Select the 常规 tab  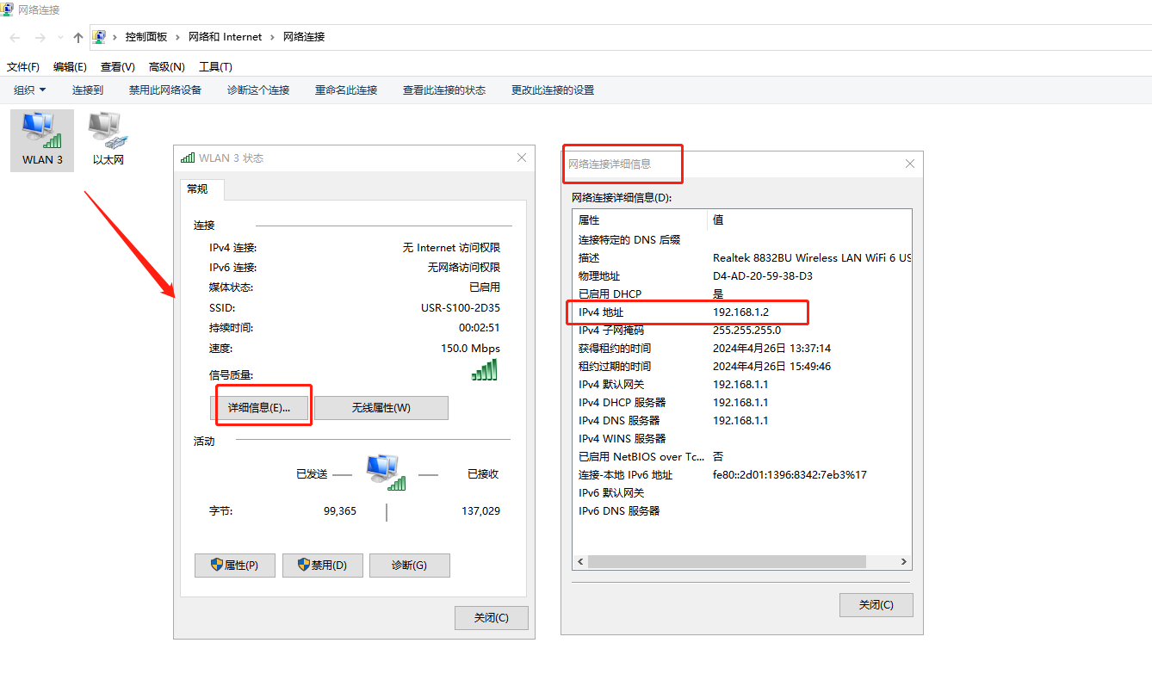(202, 189)
